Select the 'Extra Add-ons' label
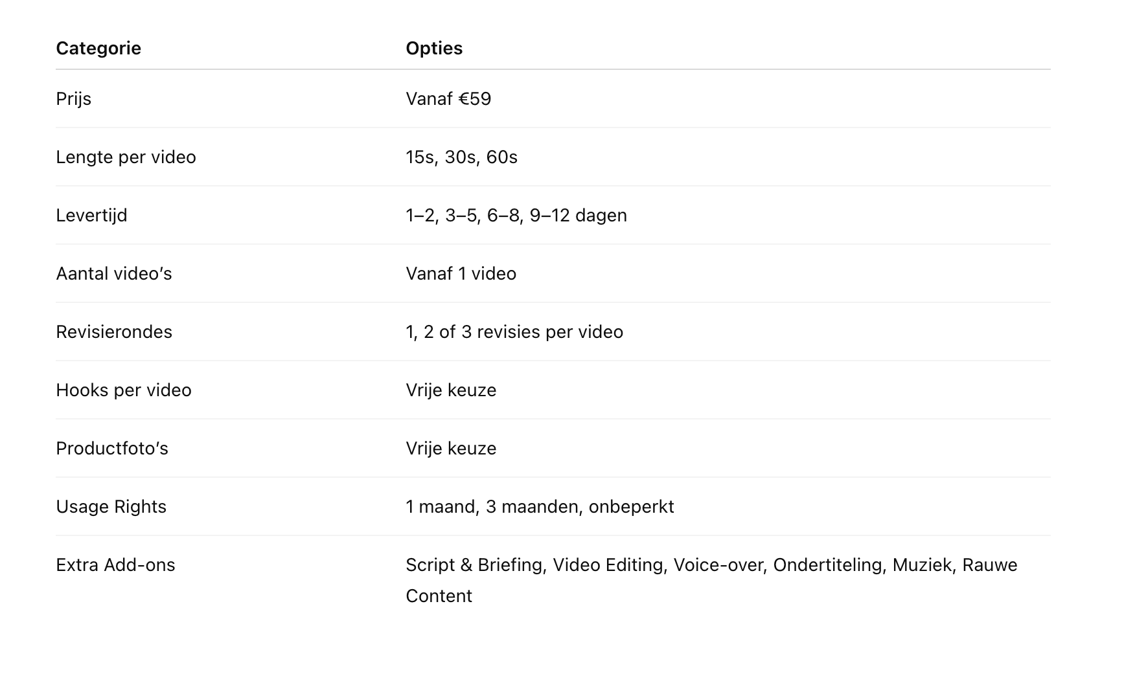Image resolution: width=1135 pixels, height=694 pixels. coord(115,565)
